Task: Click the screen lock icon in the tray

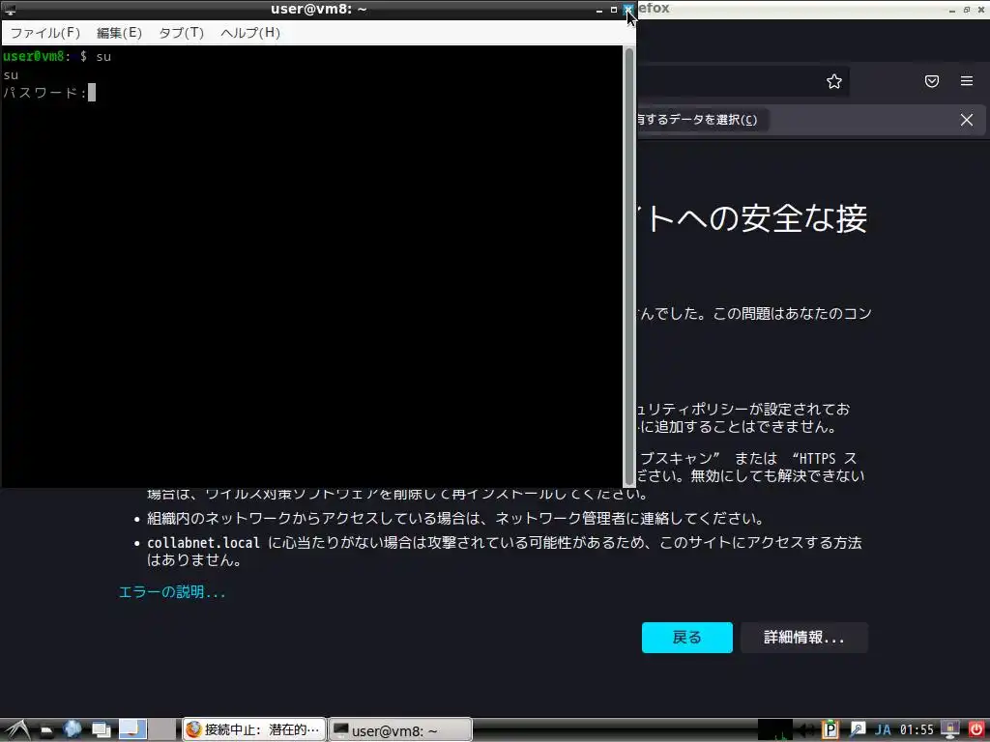Action: pos(950,730)
